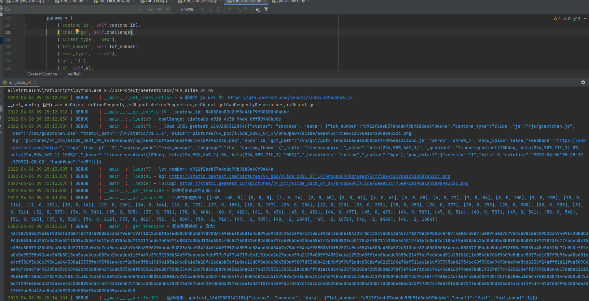The image size is (589, 301).
Task: Click the __verify:115 result log line
Action: pos(272,298)
